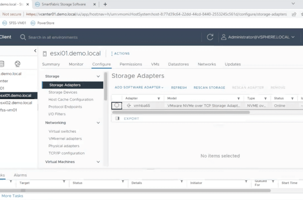
Task: Click the Export button
Action: pos(131,119)
